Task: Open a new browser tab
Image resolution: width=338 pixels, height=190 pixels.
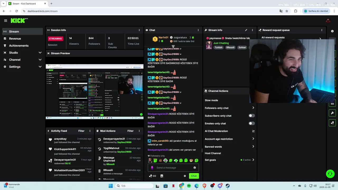Action: click(x=51, y=4)
